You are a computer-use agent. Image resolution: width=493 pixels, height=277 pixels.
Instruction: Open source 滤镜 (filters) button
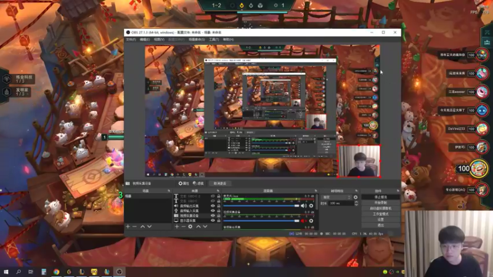(198, 183)
